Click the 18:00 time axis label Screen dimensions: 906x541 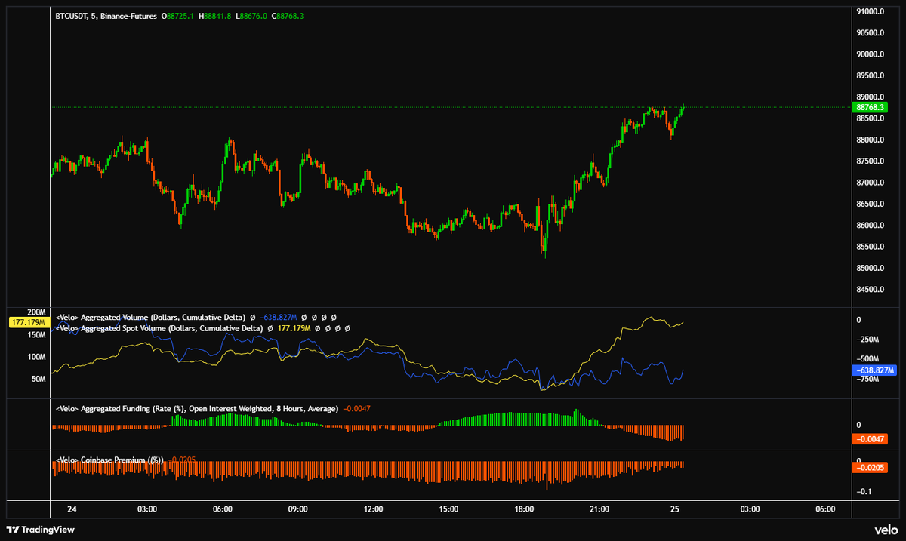coord(524,509)
